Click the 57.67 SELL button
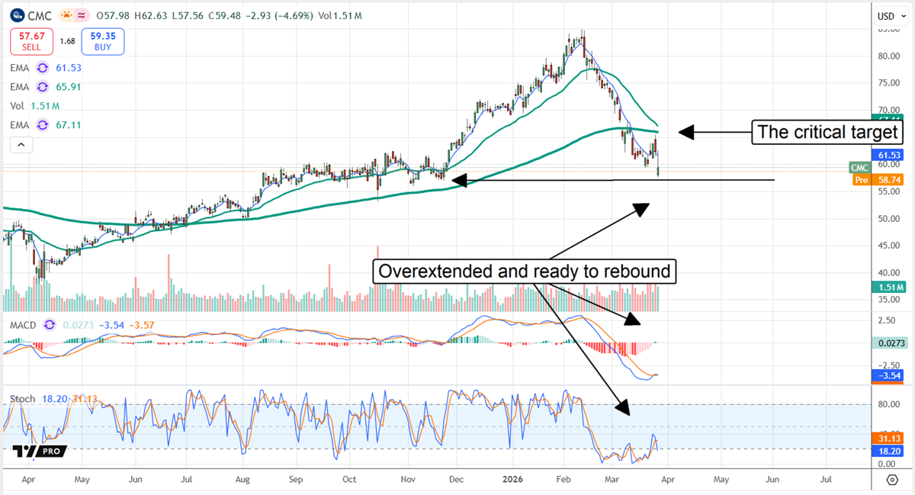 (30, 40)
